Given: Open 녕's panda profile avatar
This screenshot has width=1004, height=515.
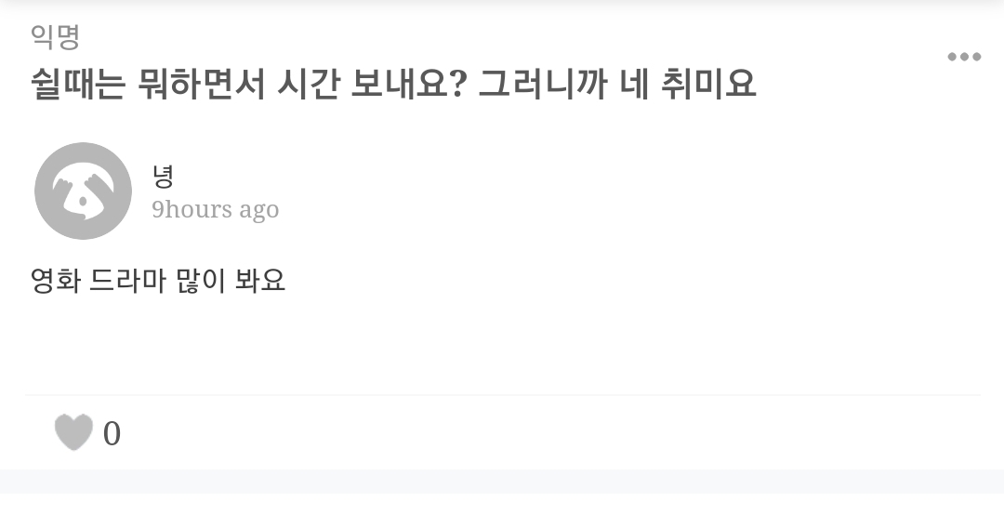Looking at the screenshot, I should (x=83, y=191).
